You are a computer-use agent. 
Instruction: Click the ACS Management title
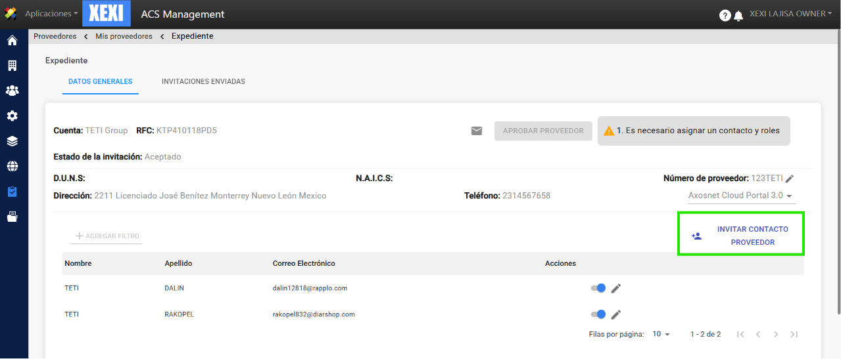pos(183,14)
